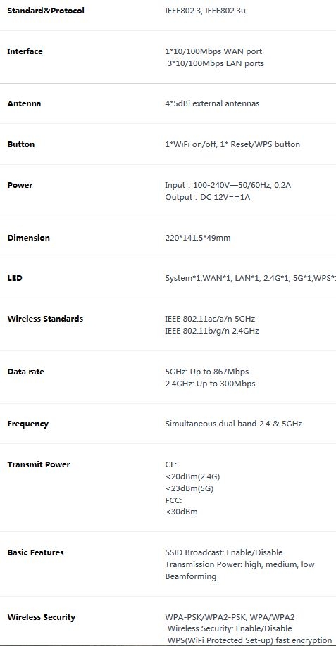Click the IEEE 802.11ac/a/n 5GHz line
The width and height of the screenshot is (336, 646).
(x=210, y=319)
